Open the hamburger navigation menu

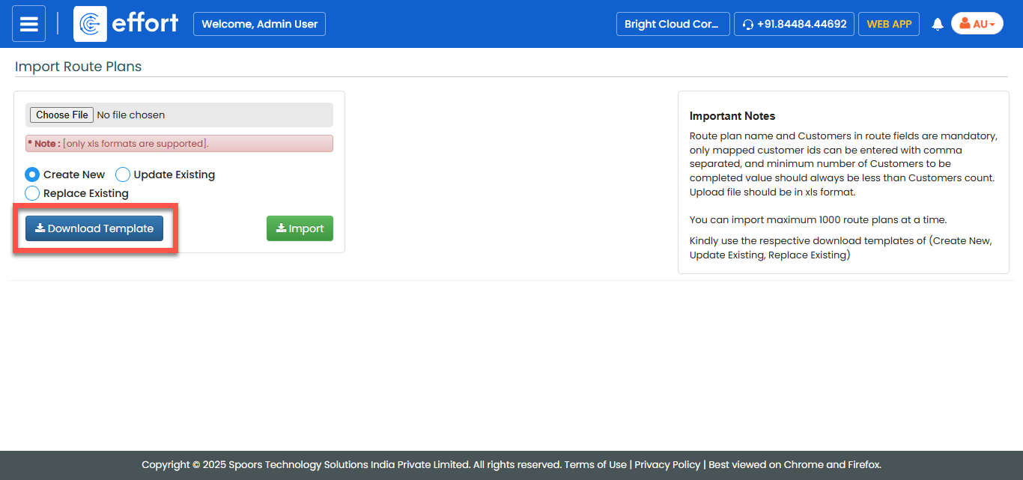coord(28,24)
